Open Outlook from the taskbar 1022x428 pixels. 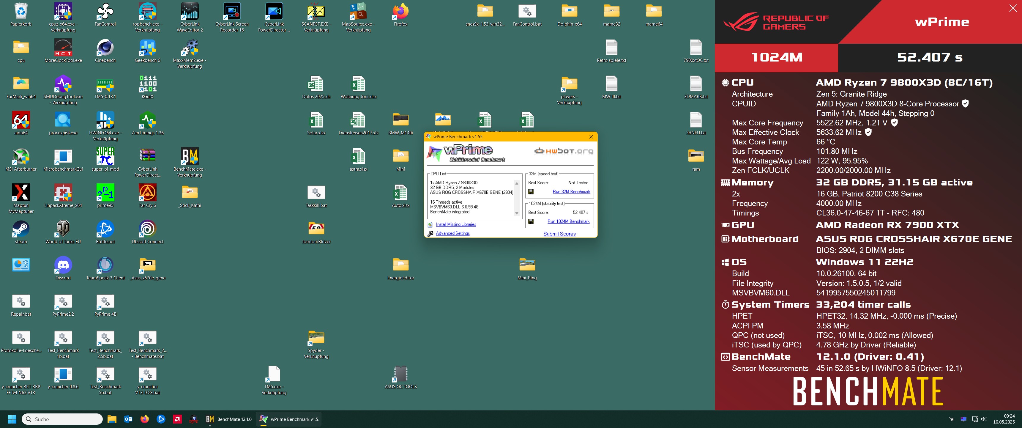[128, 419]
